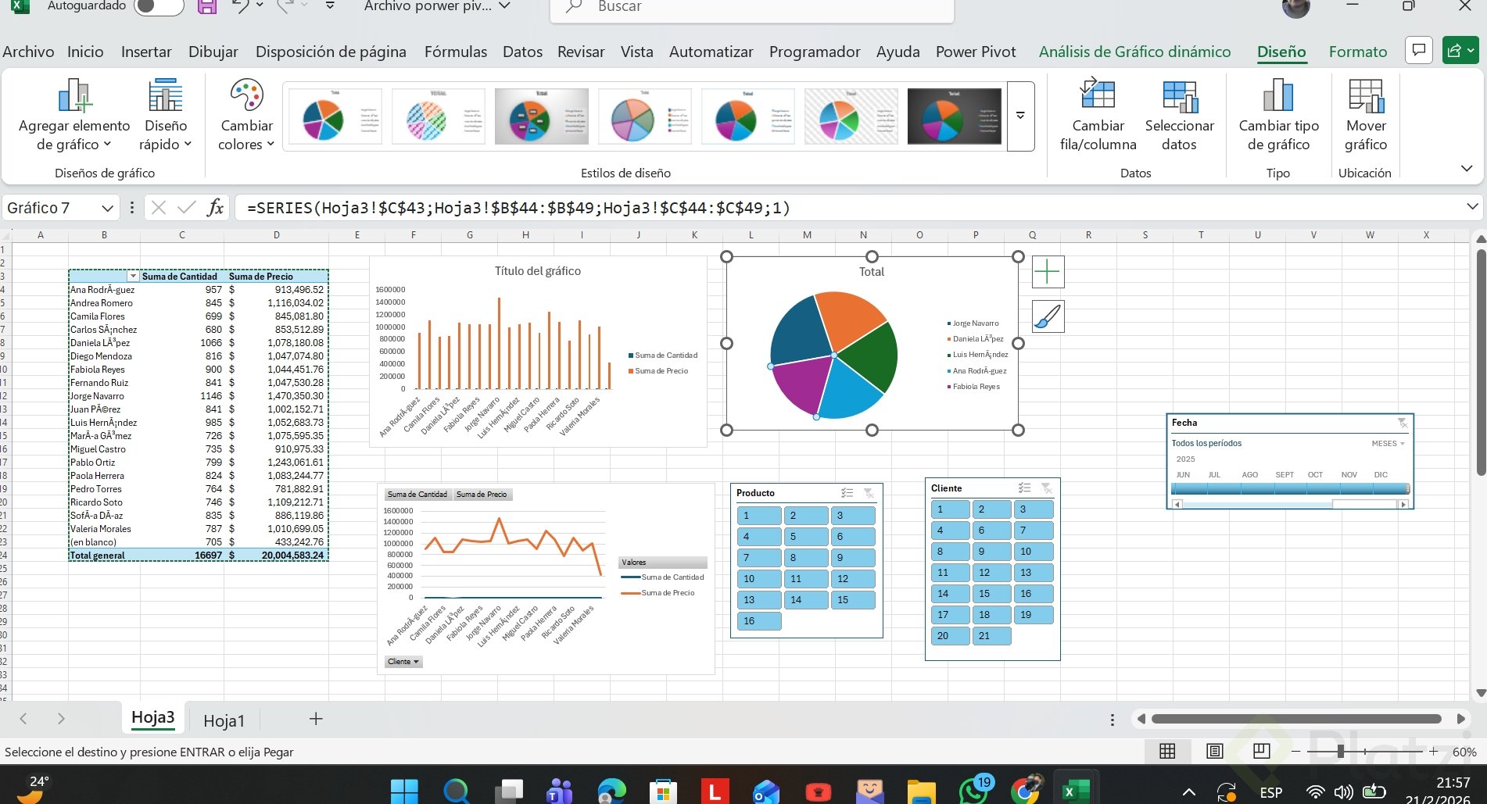Select item 16 in the Producto slicer
Screen dimensions: 1487x804
click(x=758, y=621)
